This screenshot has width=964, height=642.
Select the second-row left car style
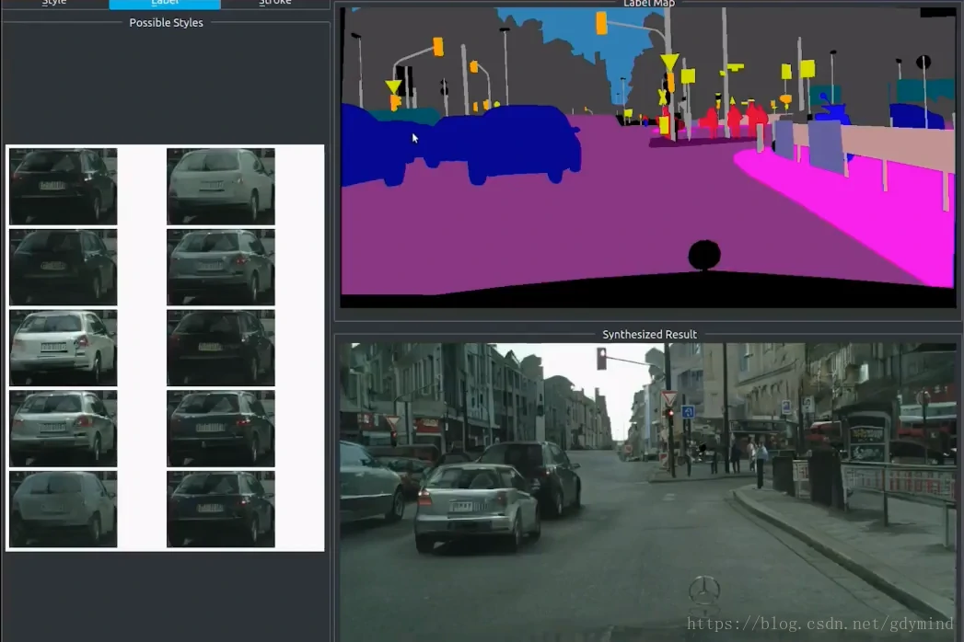tap(63, 267)
